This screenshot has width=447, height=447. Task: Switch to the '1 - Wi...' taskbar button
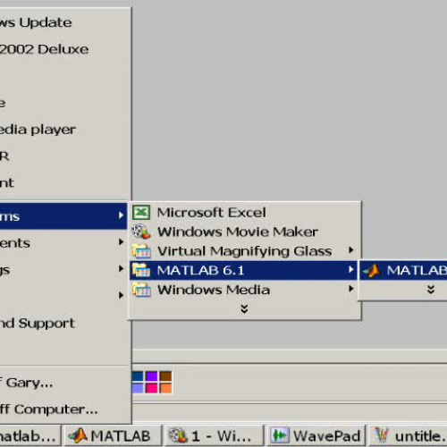coord(214,436)
